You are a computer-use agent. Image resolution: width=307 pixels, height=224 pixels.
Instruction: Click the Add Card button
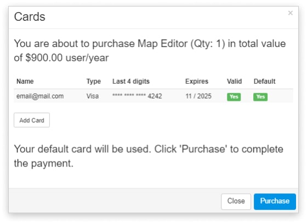point(32,120)
